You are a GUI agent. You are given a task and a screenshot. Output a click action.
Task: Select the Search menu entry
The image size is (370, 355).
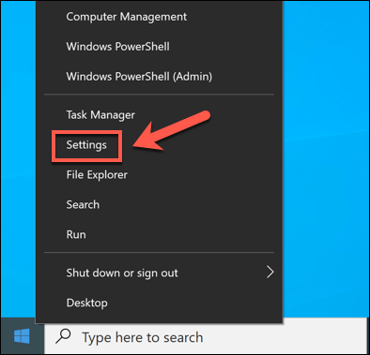[x=159, y=205]
